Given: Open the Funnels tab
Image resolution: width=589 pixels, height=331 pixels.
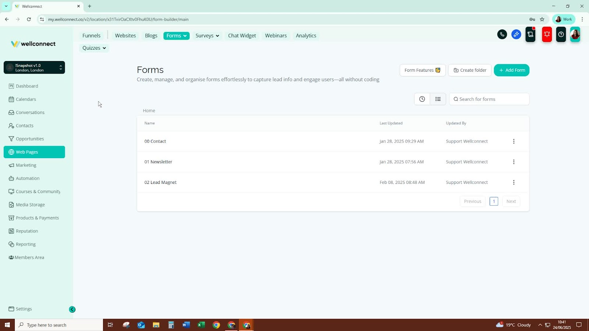Looking at the screenshot, I should [x=91, y=36].
